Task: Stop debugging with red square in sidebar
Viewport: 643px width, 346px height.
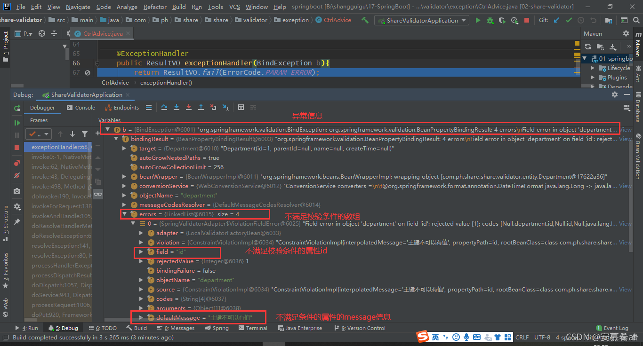Action: (17, 147)
